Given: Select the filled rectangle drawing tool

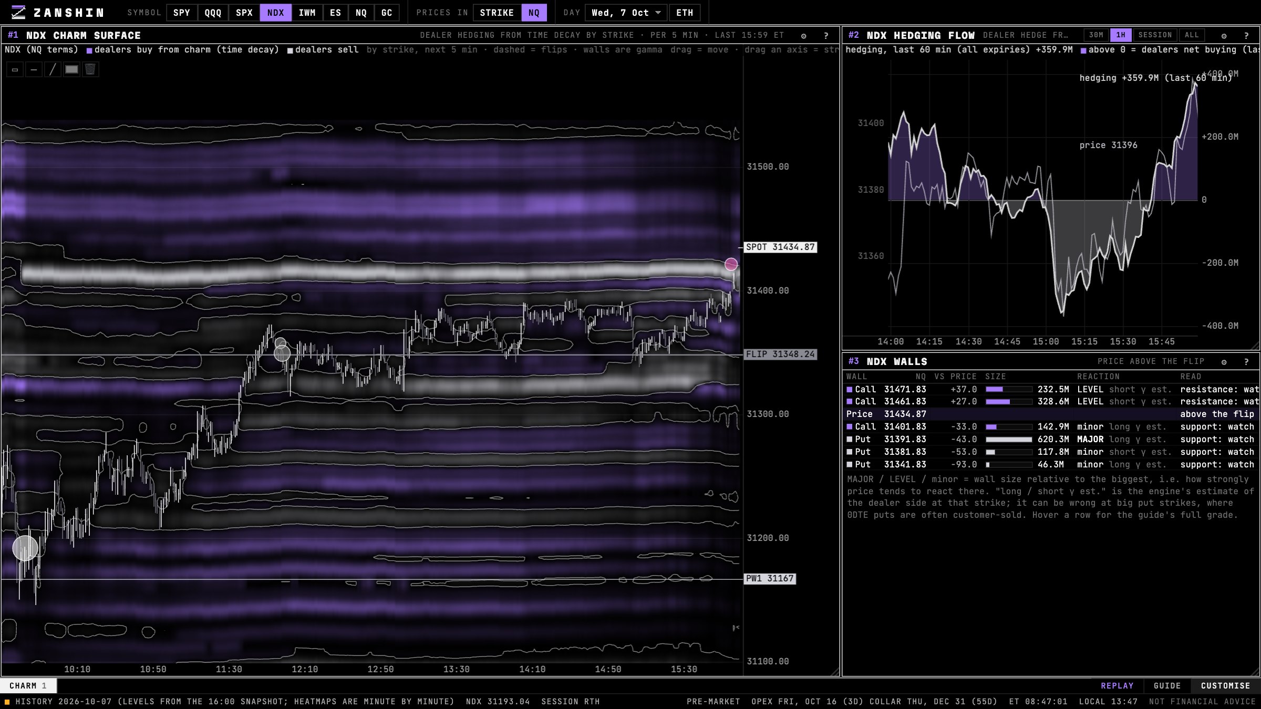Looking at the screenshot, I should click(71, 69).
